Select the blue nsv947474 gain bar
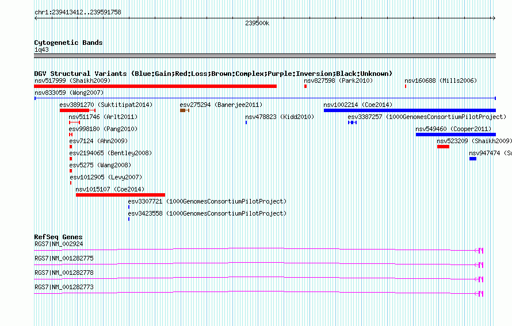Image resolution: width=512 pixels, height=326 pixels. (x=473, y=159)
